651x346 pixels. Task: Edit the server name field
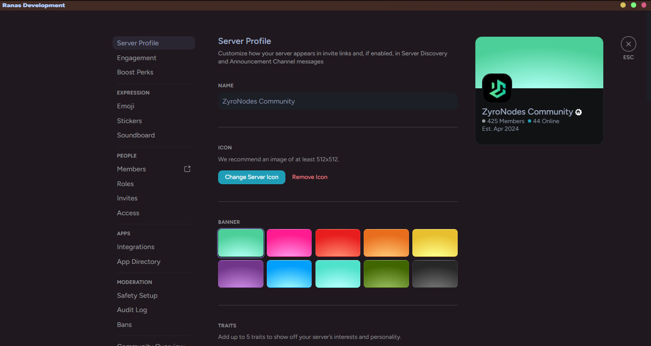(338, 101)
